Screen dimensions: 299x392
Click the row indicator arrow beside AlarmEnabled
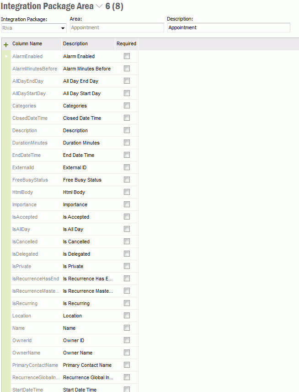tap(6, 56)
